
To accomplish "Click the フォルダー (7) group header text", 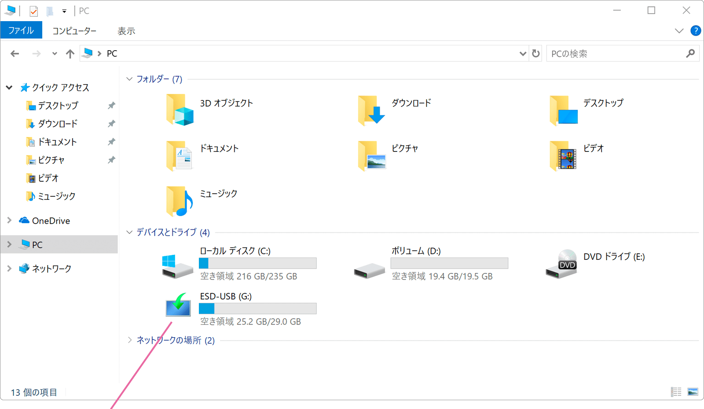I will [x=159, y=79].
